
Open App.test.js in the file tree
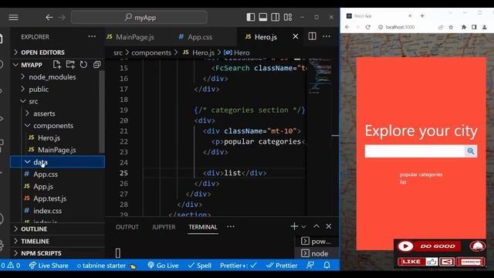point(49,198)
